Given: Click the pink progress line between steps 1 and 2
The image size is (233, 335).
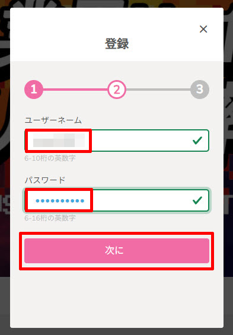Looking at the screenshot, I should (75, 90).
